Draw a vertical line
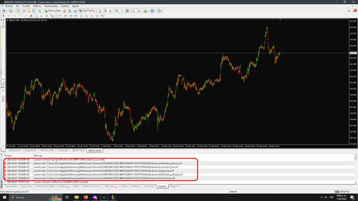Viewport: 358px width, 201px height. coord(15,16)
